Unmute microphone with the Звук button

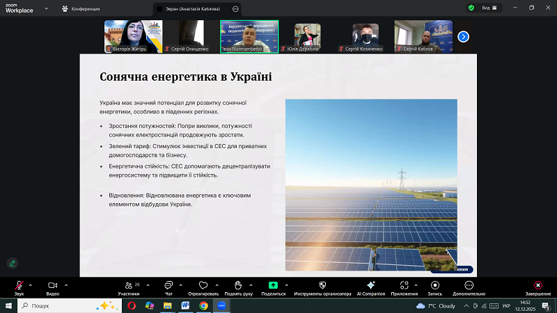point(19,286)
